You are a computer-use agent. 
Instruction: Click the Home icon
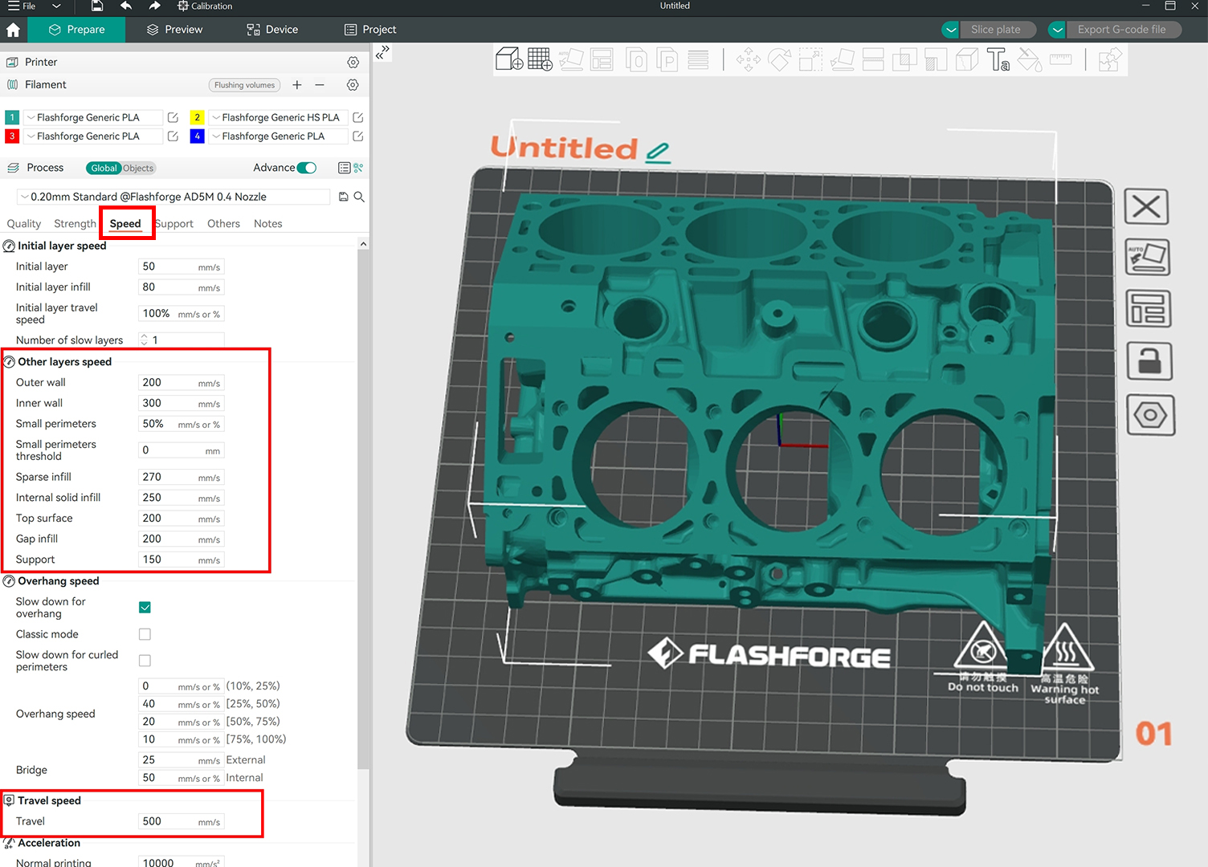pos(13,30)
